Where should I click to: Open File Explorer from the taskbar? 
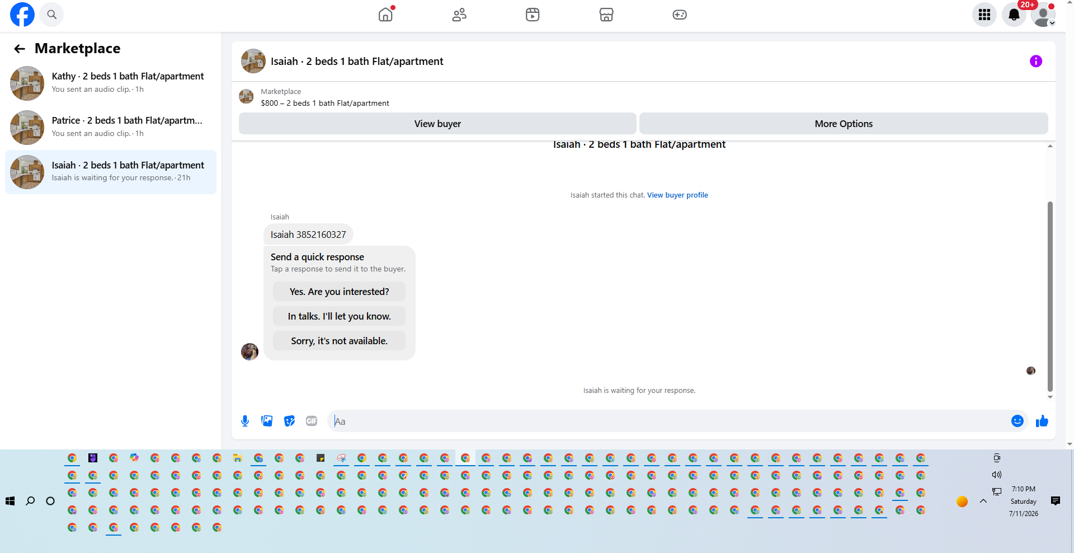tap(238, 458)
